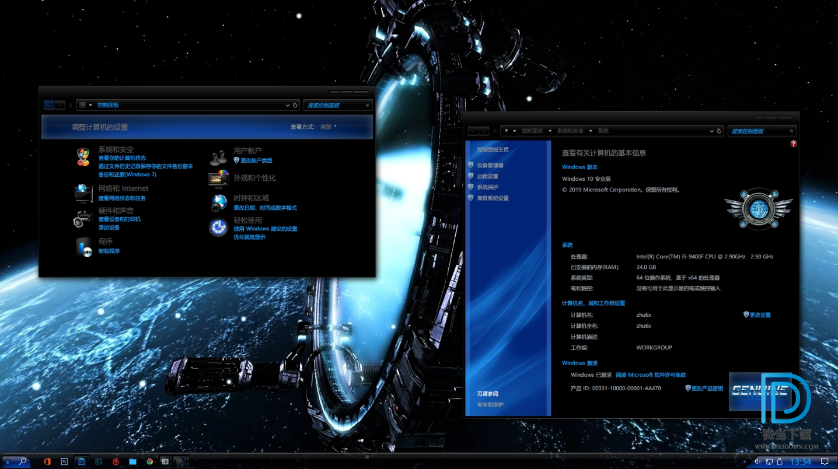Go back in the 控制面板 window
Screen dimensions: 838x469
tap(49, 105)
